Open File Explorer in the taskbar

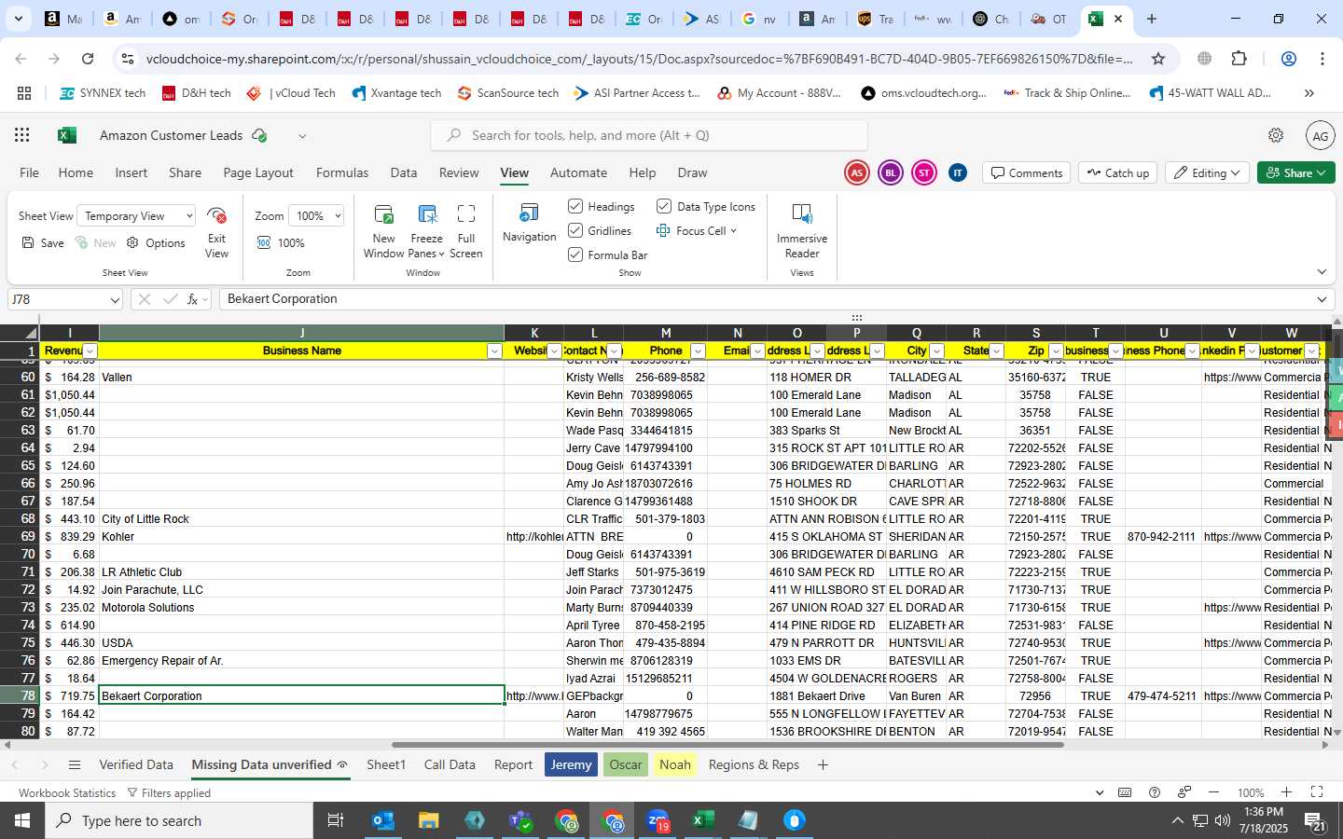click(428, 820)
